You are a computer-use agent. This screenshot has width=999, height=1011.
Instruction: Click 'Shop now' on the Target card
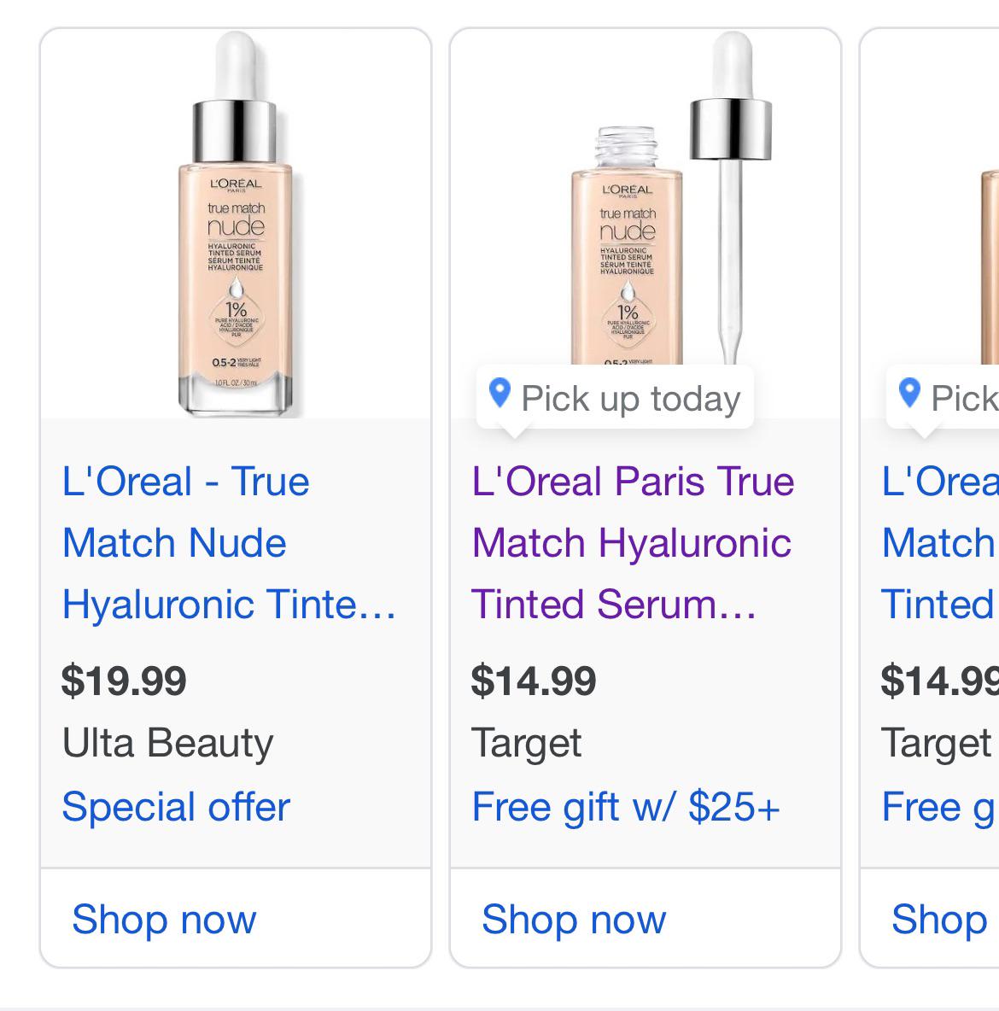click(x=573, y=920)
